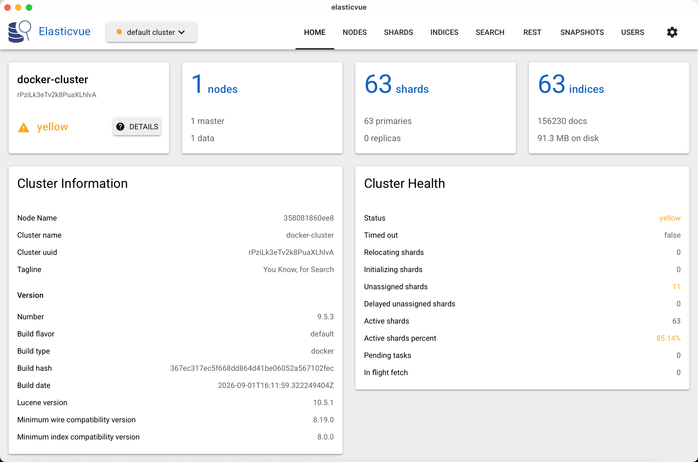698x462 pixels.
Task: Open the REST tab
Action: tap(532, 32)
